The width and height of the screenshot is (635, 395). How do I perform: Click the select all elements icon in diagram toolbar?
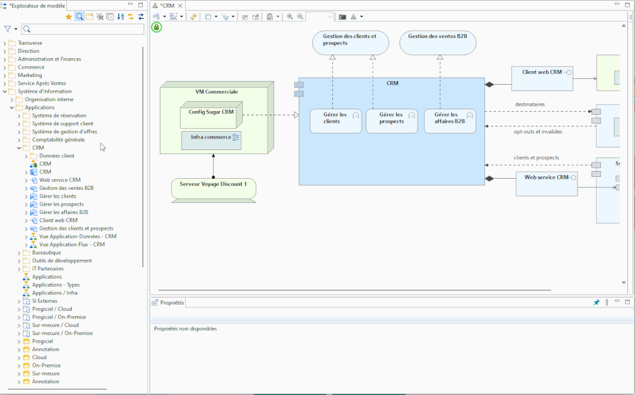click(x=173, y=16)
